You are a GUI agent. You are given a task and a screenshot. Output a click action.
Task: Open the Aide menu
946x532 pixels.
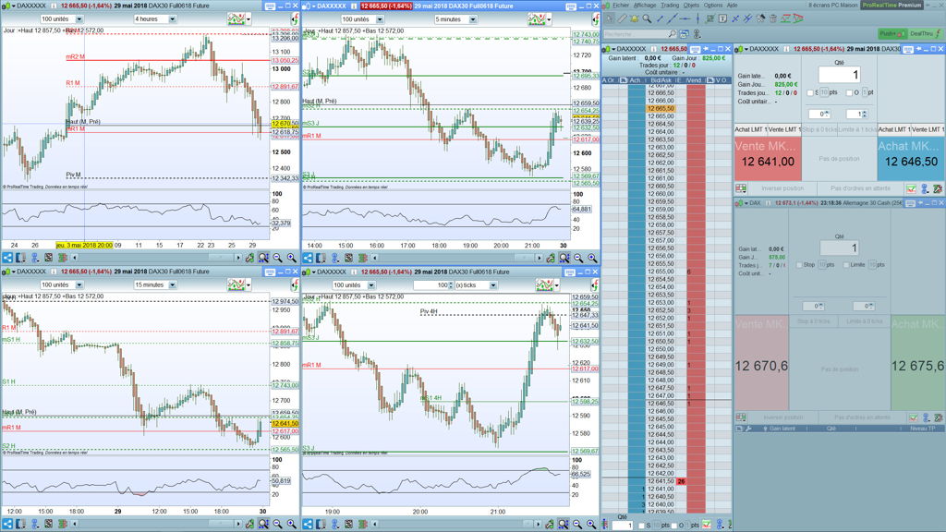(732, 5)
